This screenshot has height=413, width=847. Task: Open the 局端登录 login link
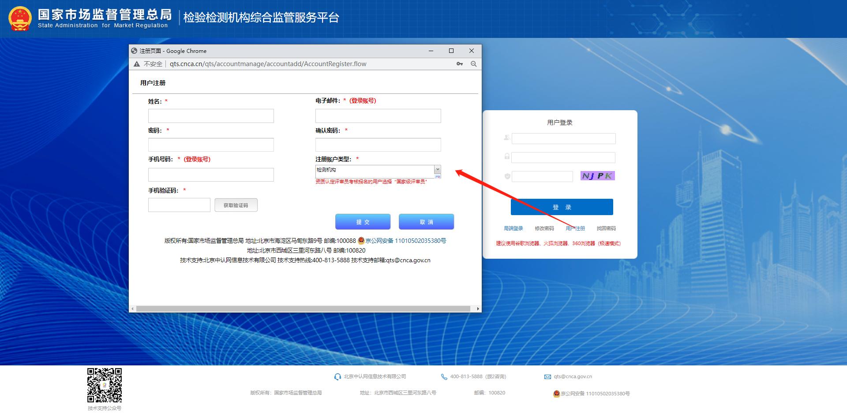[x=514, y=228]
